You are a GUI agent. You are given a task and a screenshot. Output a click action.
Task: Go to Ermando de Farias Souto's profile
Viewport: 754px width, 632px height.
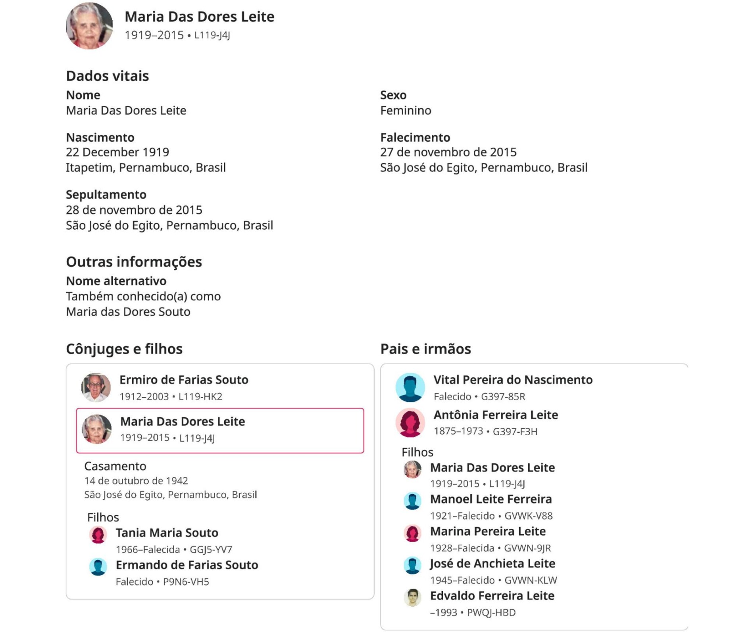pos(187,565)
